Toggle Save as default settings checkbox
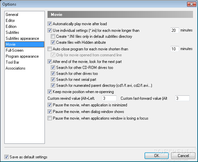 [6, 157]
